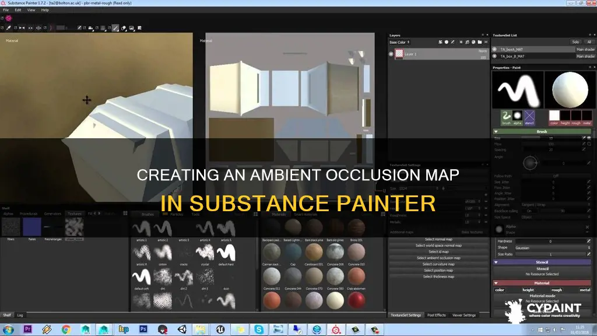Open the brush slot in Properties
This screenshot has height=336, width=597.
pyautogui.click(x=506, y=117)
